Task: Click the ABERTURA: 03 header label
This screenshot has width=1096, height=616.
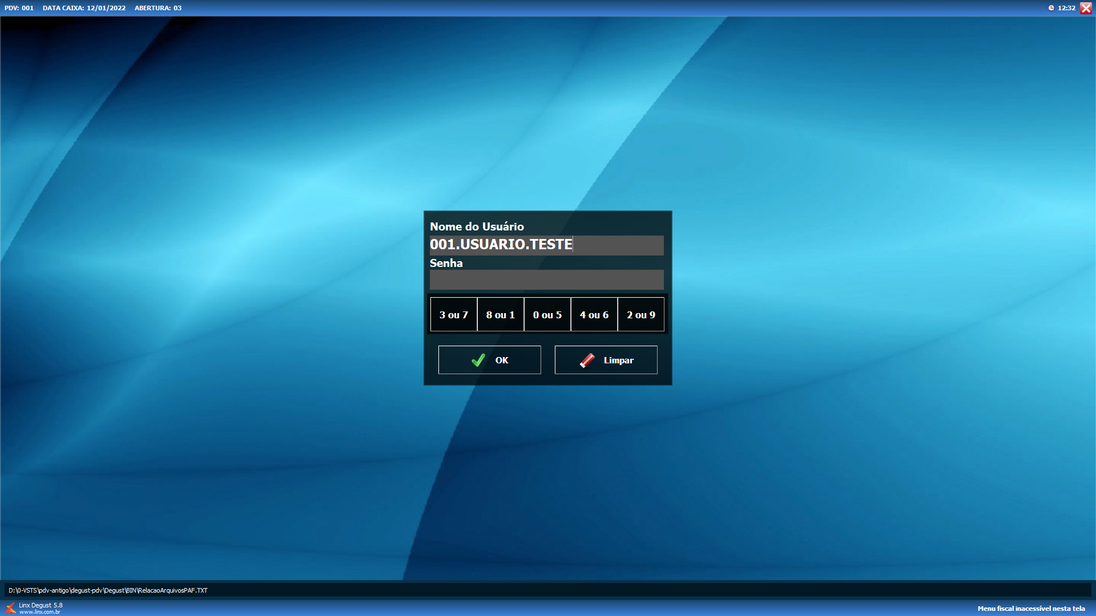Action: click(158, 8)
